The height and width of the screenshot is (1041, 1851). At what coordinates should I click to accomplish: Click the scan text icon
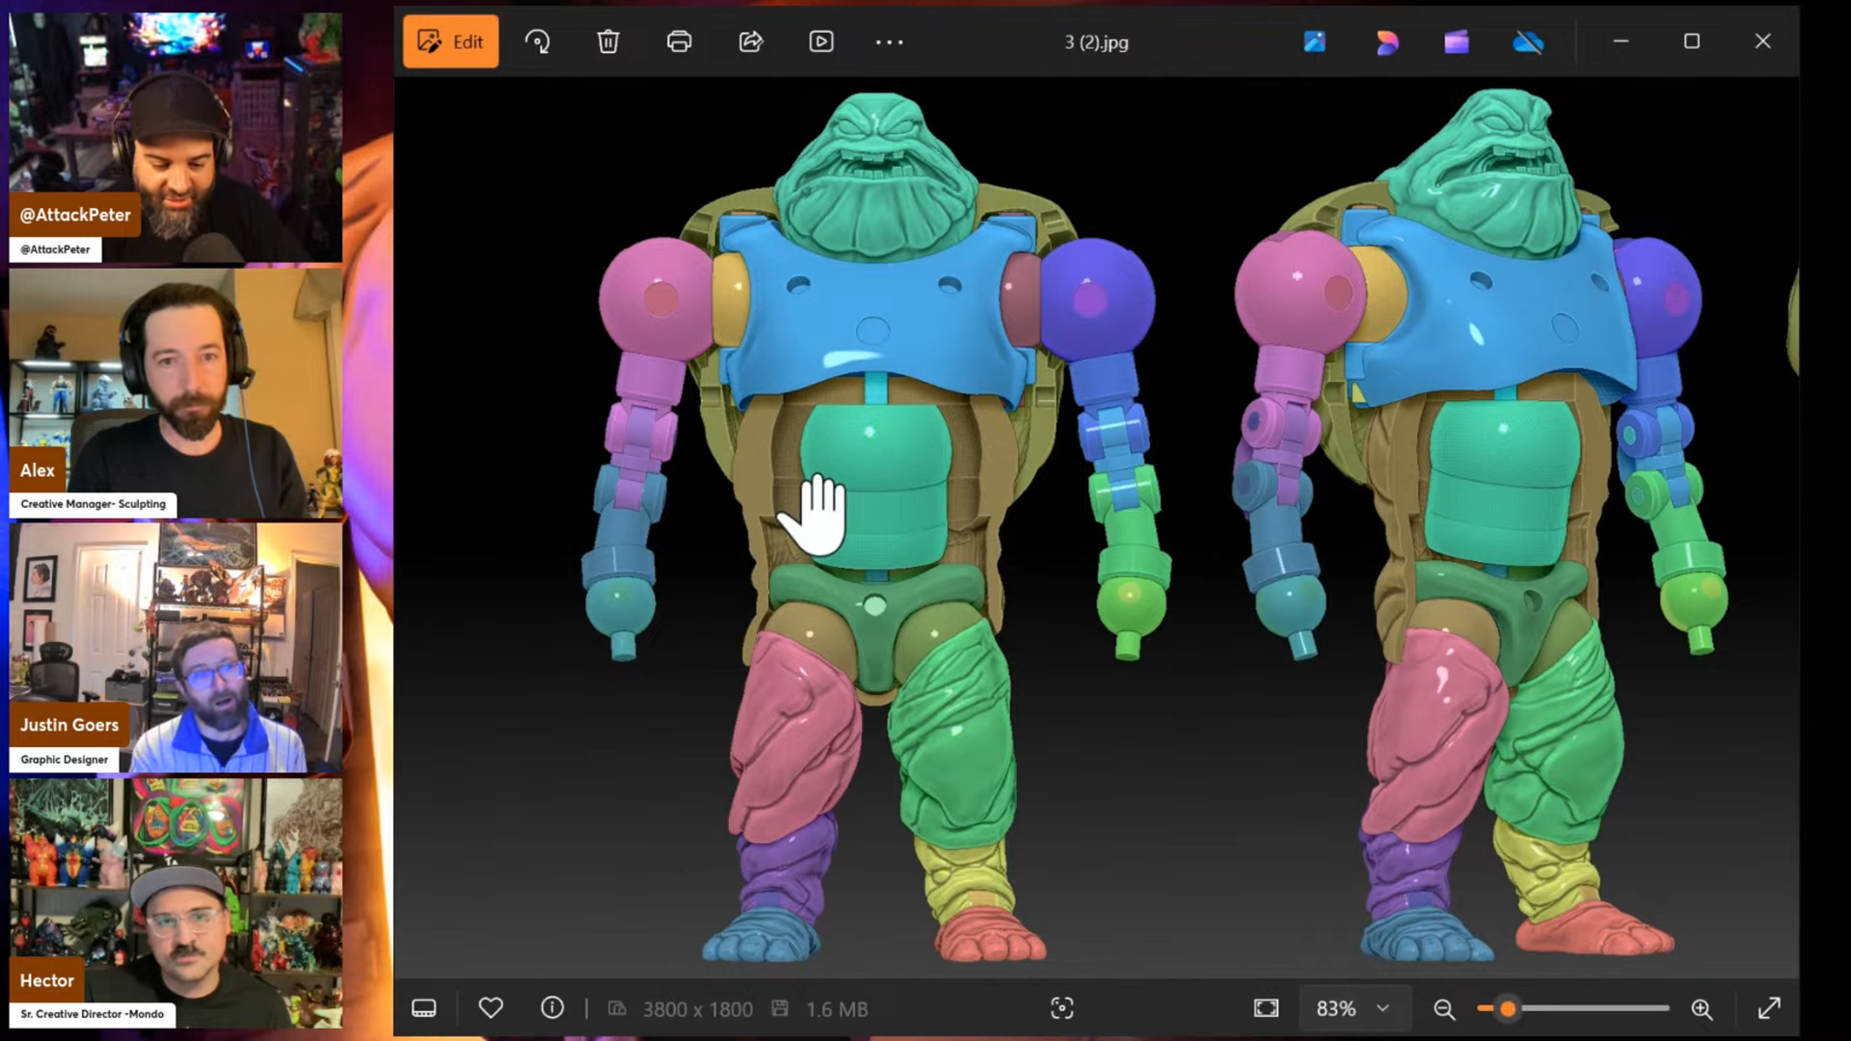(x=1062, y=1009)
